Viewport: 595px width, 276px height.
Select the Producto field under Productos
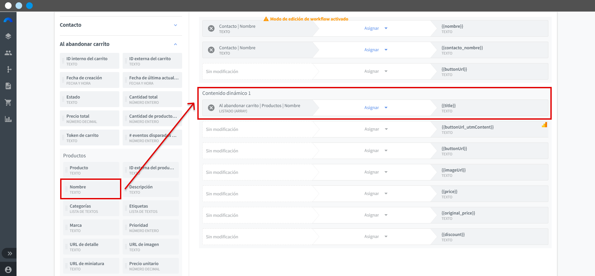pos(91,170)
